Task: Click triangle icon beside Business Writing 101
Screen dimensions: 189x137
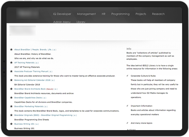Action: click(37, 124)
